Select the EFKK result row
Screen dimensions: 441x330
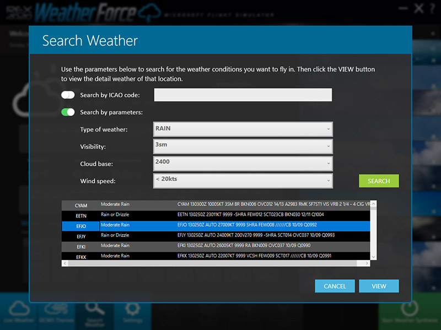tap(216, 256)
